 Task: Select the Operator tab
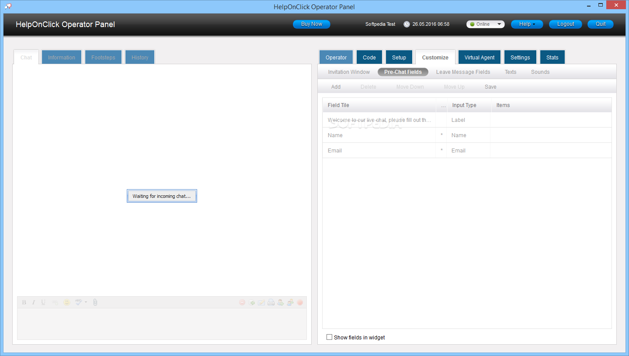pyautogui.click(x=336, y=57)
